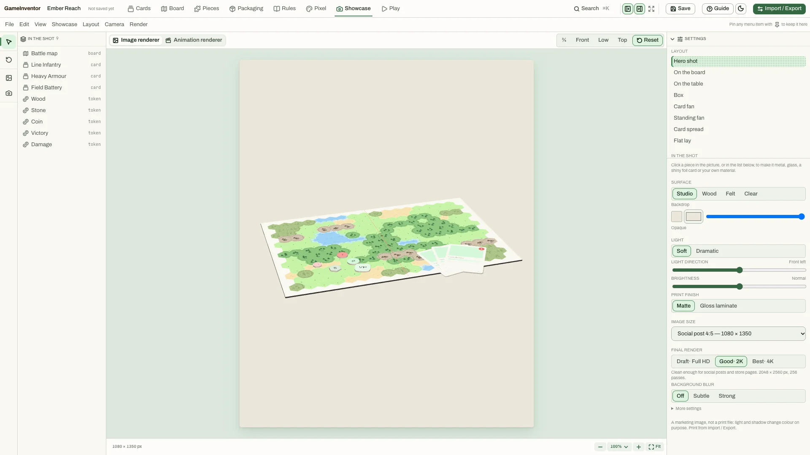810x455 pixels.
Task: Set background blur to Subtle
Action: [701, 396]
